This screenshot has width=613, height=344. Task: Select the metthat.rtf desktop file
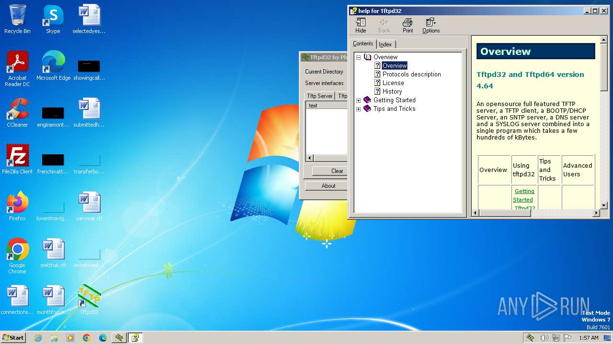pos(53,254)
